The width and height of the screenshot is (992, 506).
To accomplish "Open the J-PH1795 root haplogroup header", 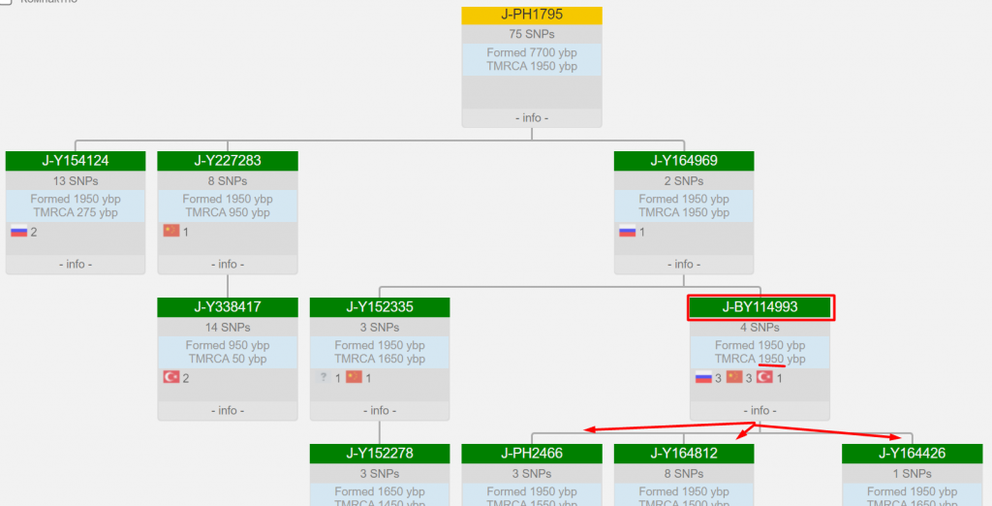I will pos(531,16).
